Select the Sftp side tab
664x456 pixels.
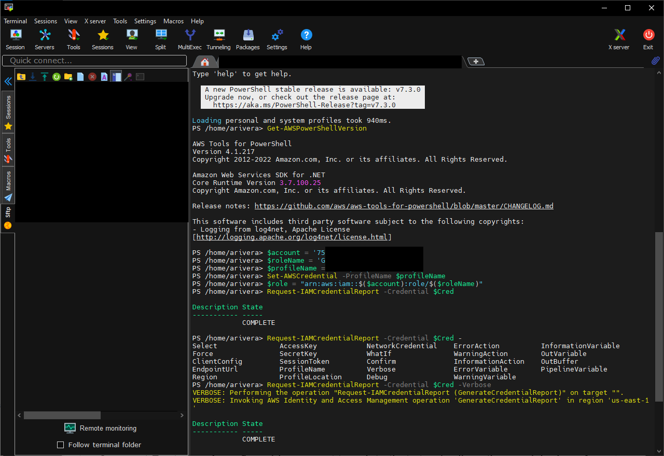coord(8,218)
